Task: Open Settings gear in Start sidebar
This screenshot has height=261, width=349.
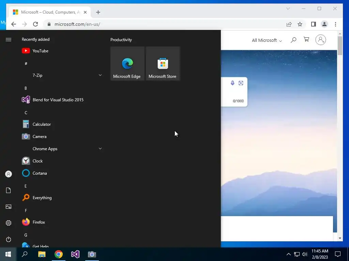Action: tap(9, 223)
